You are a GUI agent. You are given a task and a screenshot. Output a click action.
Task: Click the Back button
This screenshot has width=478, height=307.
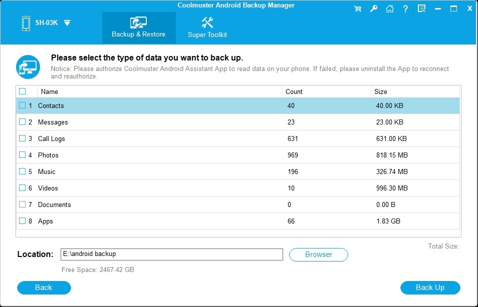(44, 287)
